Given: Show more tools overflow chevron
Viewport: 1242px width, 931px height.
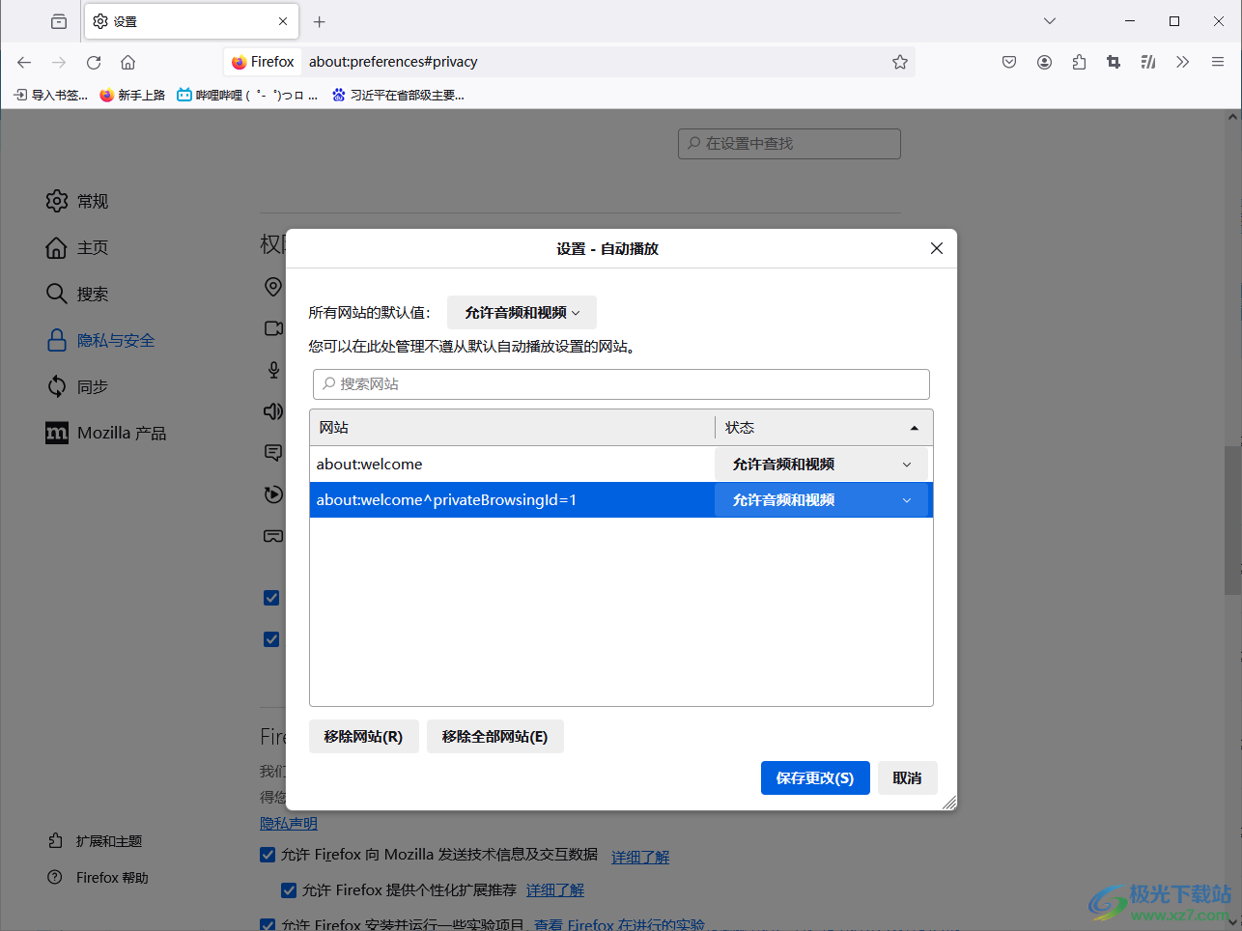Looking at the screenshot, I should click(1183, 62).
